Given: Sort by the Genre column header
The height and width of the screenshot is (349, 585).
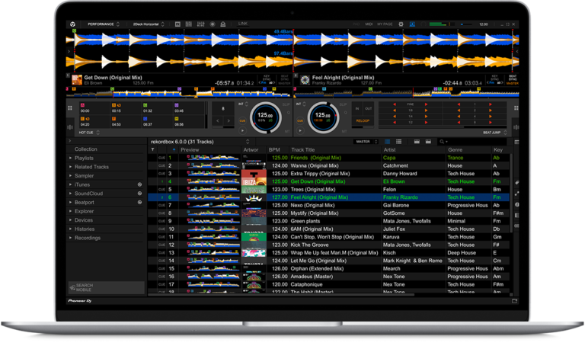Looking at the screenshot, I should tap(456, 149).
